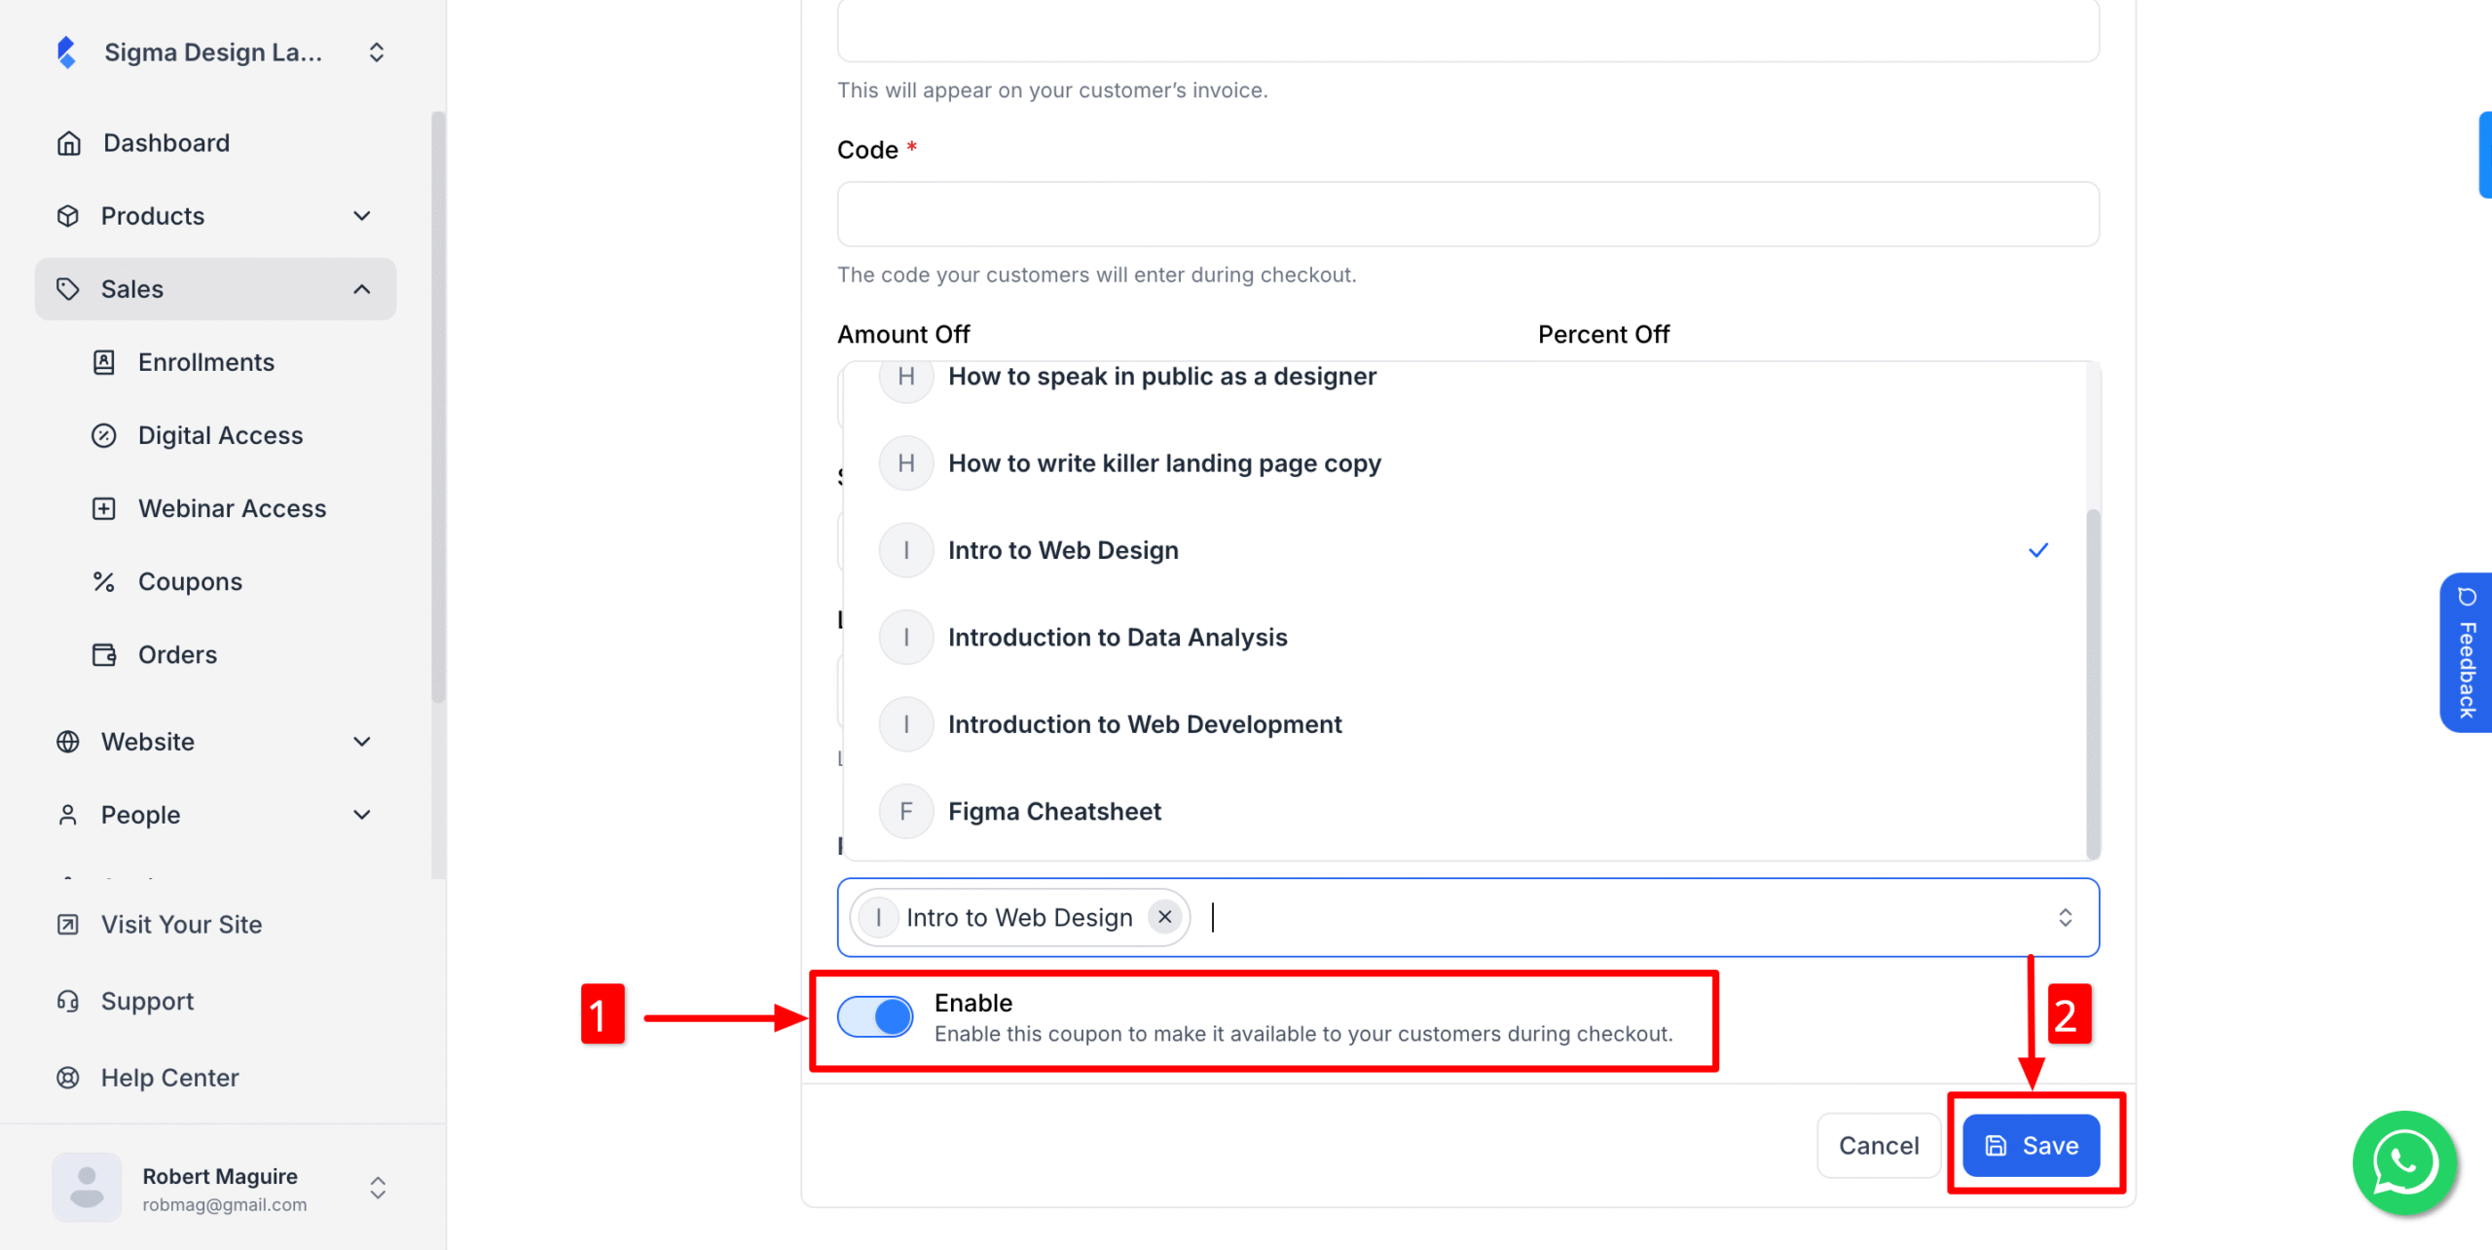Open Visit Your Site link
Screen dimensions: 2492x1250
pyautogui.click(x=181, y=924)
